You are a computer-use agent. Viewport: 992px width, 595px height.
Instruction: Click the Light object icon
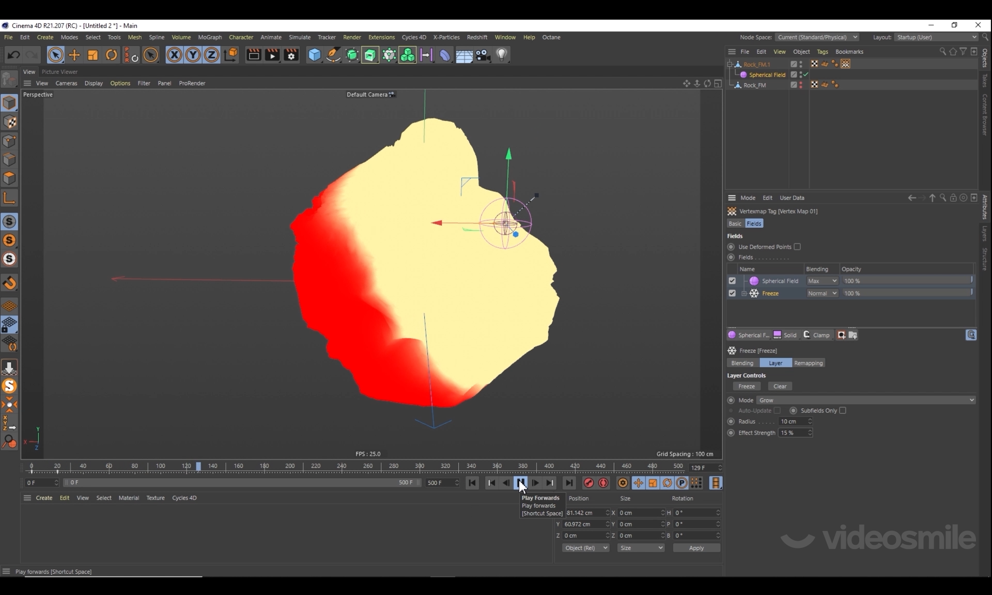[502, 55]
